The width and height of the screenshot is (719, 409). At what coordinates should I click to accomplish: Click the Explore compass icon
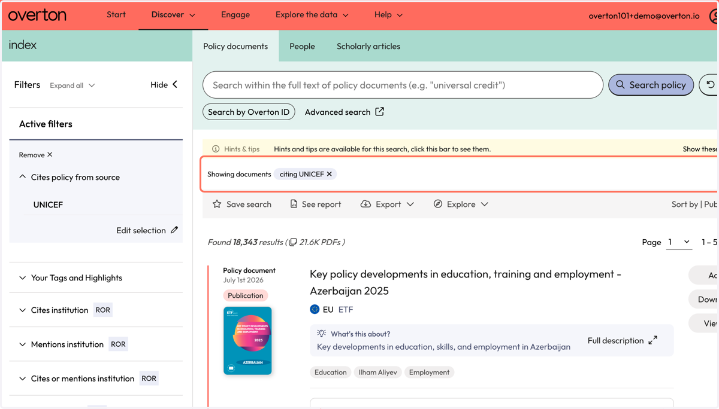[x=438, y=204]
